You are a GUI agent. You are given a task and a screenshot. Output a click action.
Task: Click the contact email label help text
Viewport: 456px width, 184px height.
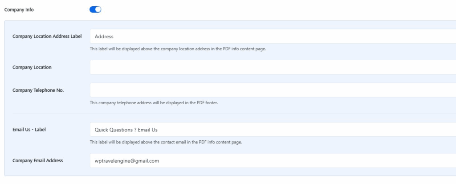click(166, 142)
